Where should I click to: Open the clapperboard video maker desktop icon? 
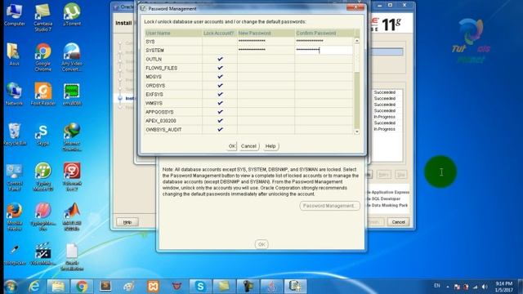pos(43,254)
